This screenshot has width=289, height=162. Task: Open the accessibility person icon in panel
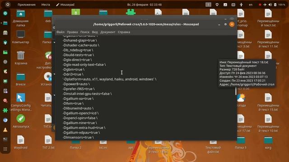click(241, 4)
